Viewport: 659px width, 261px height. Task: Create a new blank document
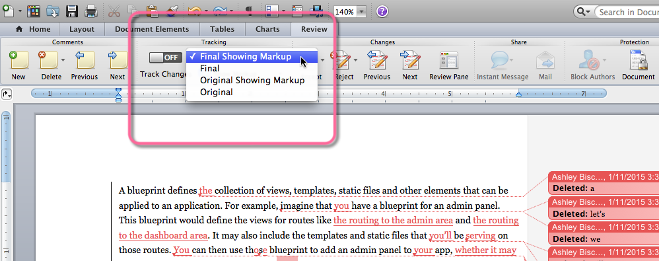9,11
